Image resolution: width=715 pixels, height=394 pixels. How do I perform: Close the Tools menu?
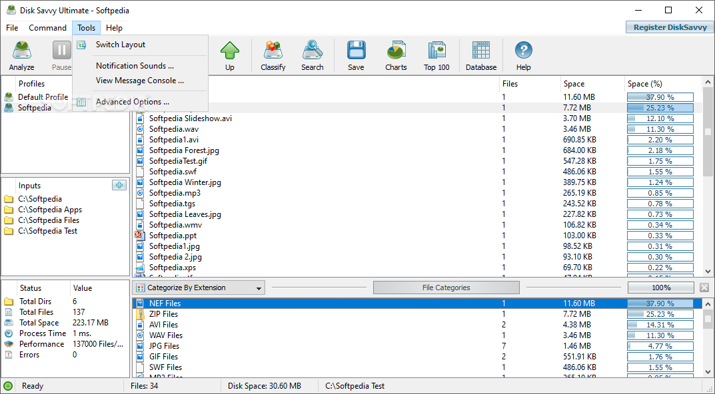tap(86, 28)
